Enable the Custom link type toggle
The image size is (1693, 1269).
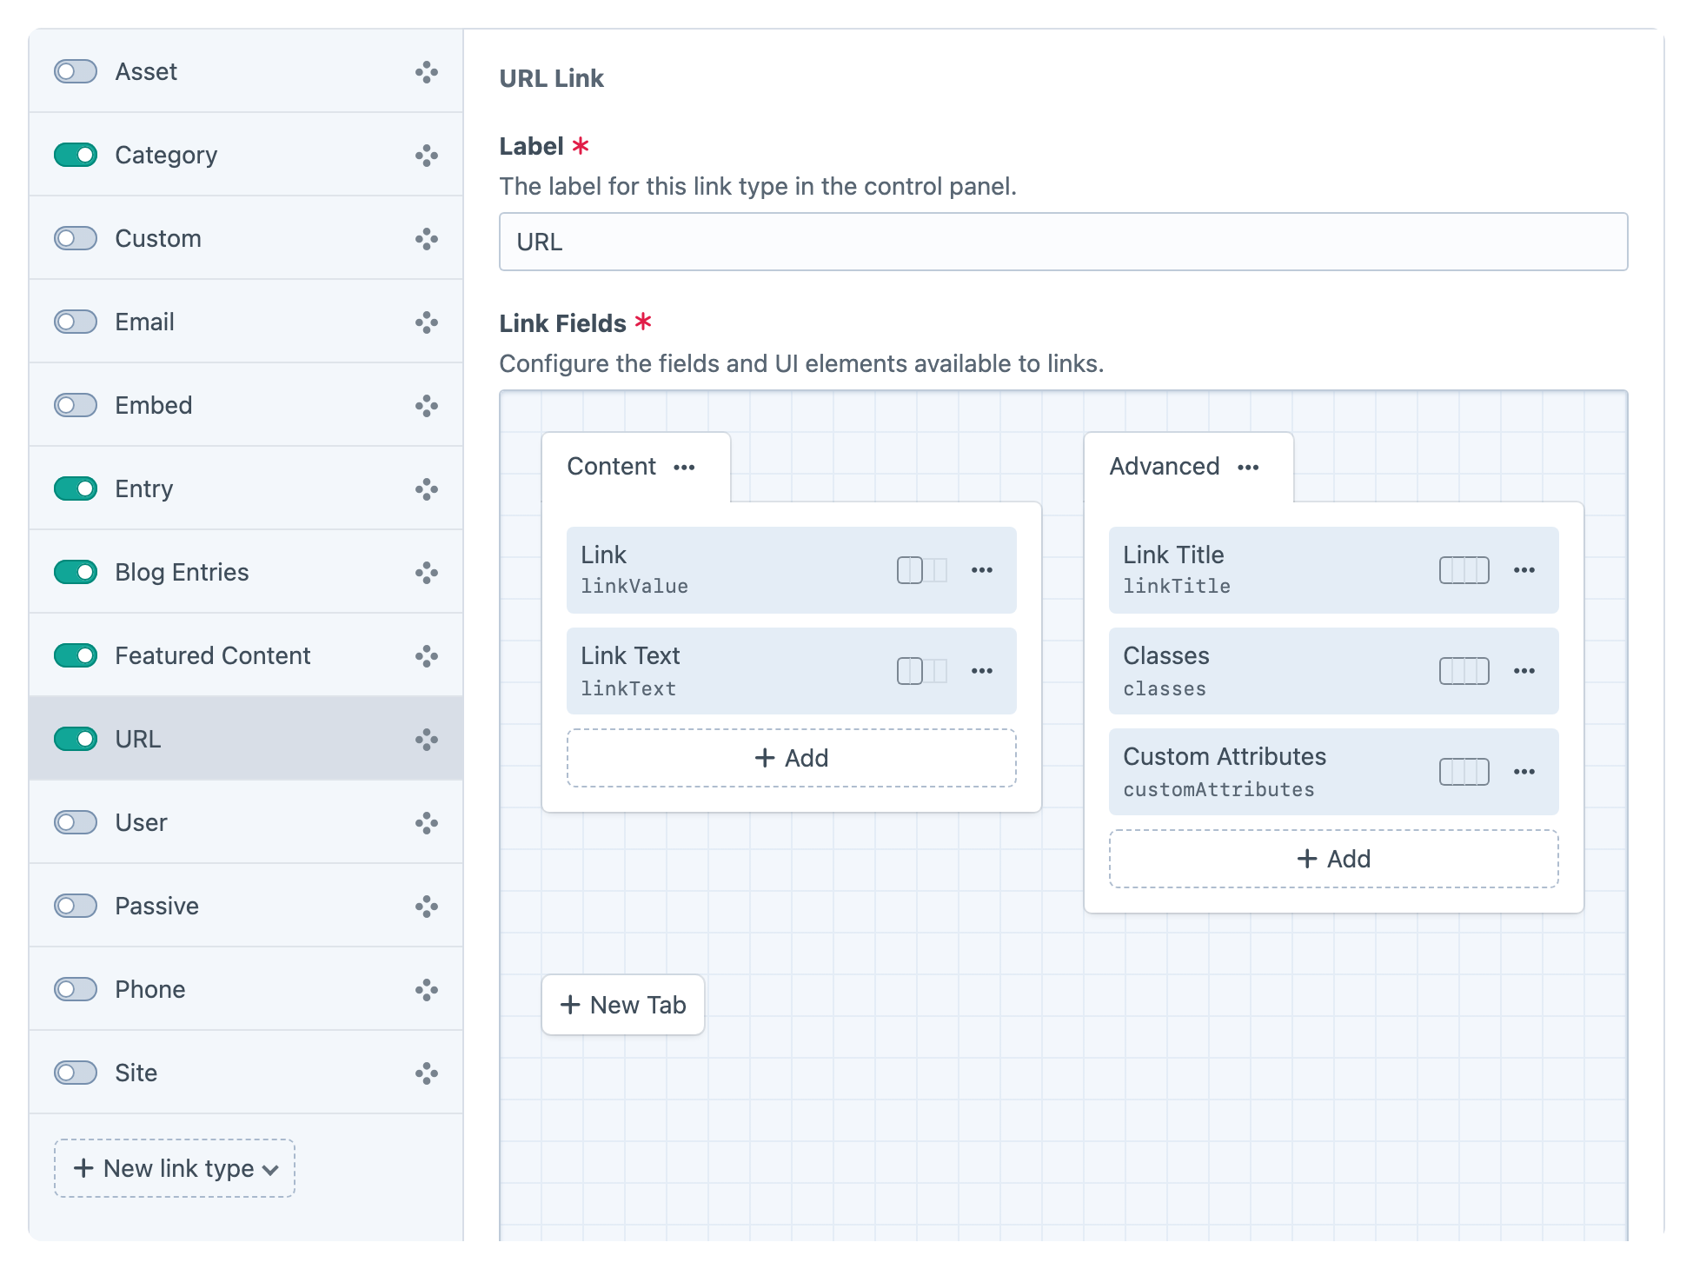[x=76, y=238]
